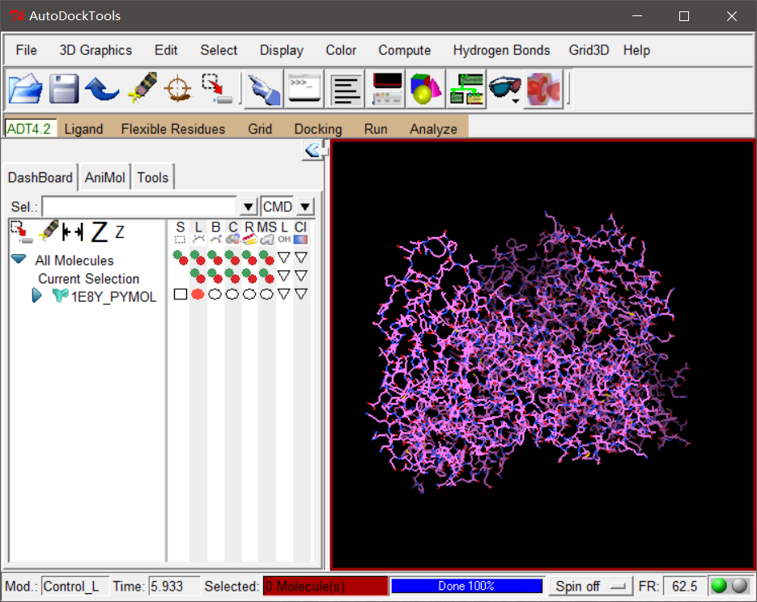Screen dimensions: 757x602
Task: Click the green network flowchart icon
Action: (466, 89)
